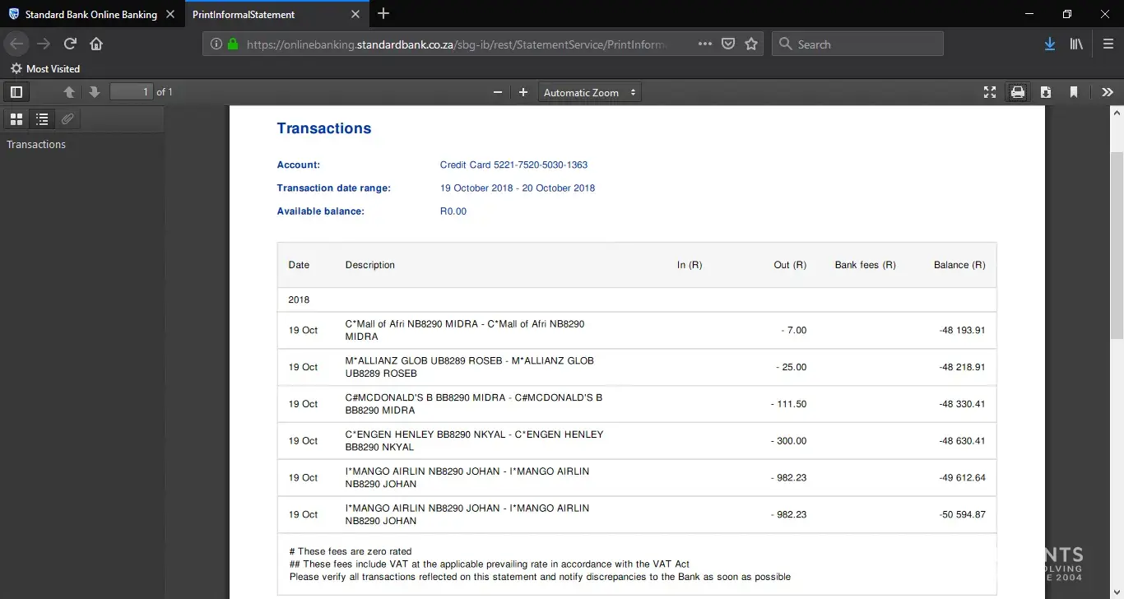
Task: Print the statement PDF
Action: pos(1018,92)
